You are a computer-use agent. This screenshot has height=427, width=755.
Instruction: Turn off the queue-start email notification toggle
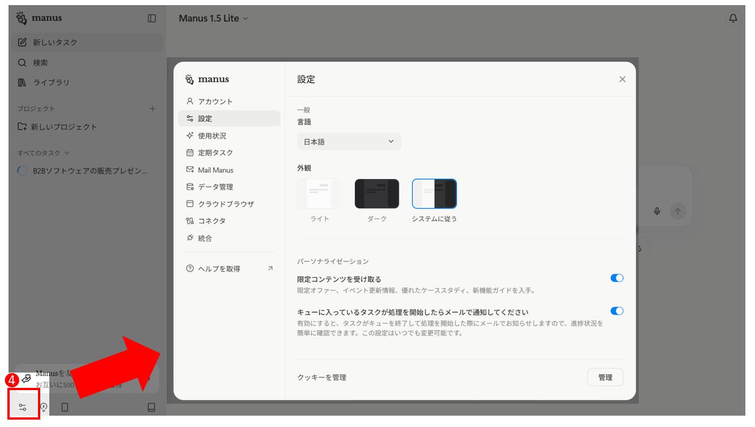click(617, 310)
